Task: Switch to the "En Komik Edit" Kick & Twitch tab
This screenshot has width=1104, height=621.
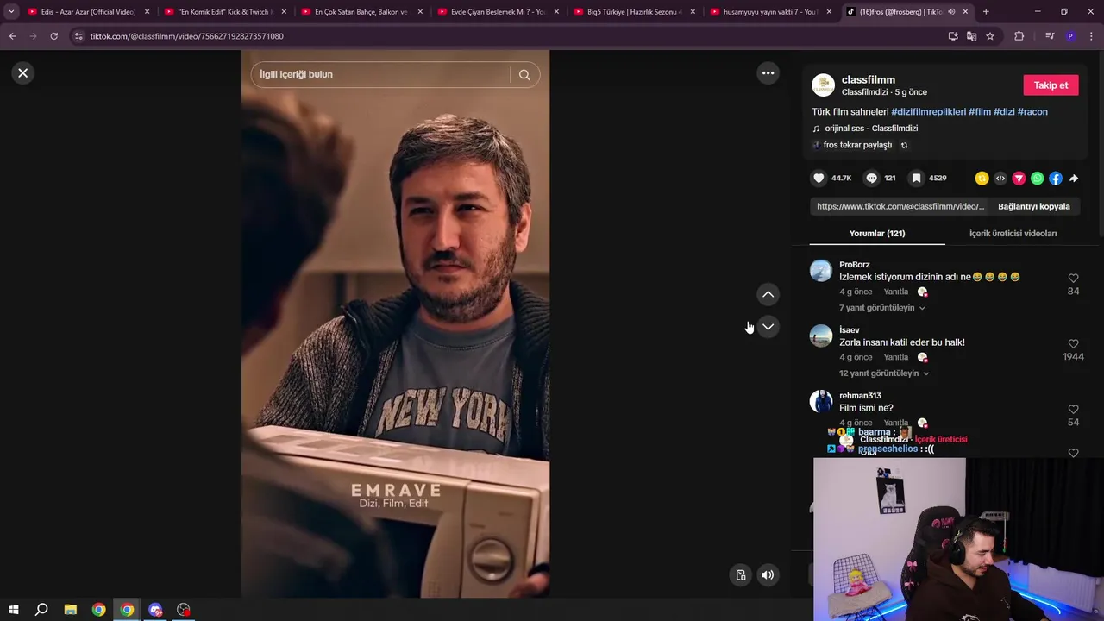Action: [x=224, y=12]
